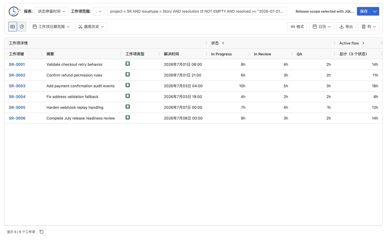Switch to table grid view
This screenshot has width=387, height=242.
click(x=13, y=27)
